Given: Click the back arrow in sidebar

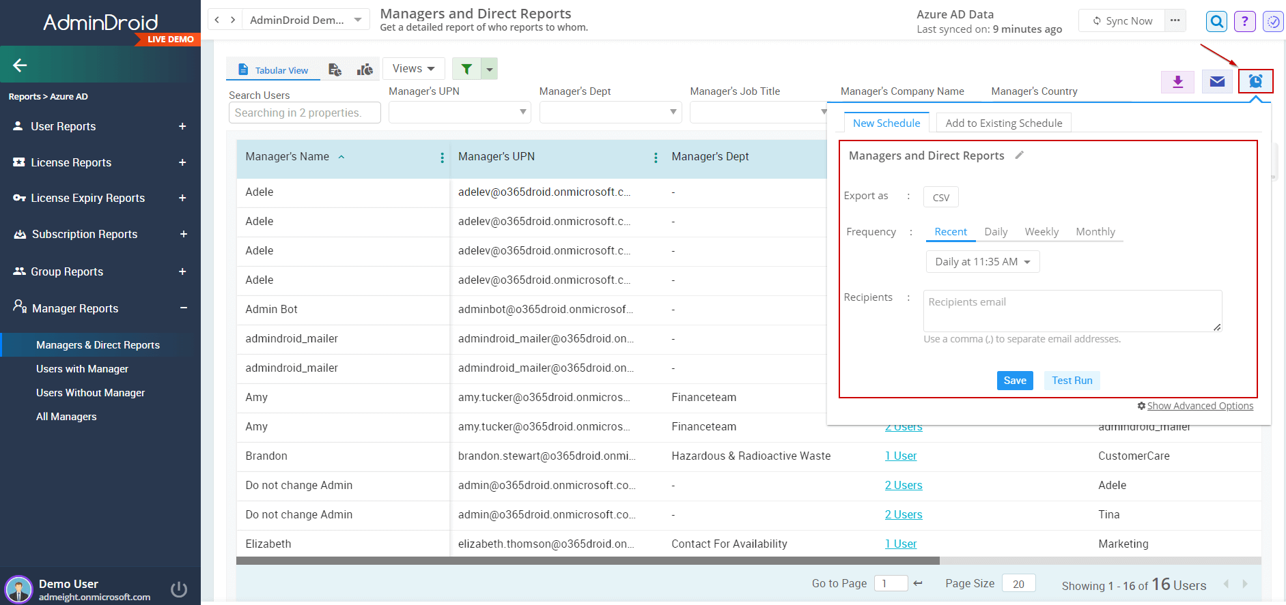Looking at the screenshot, I should tap(20, 65).
